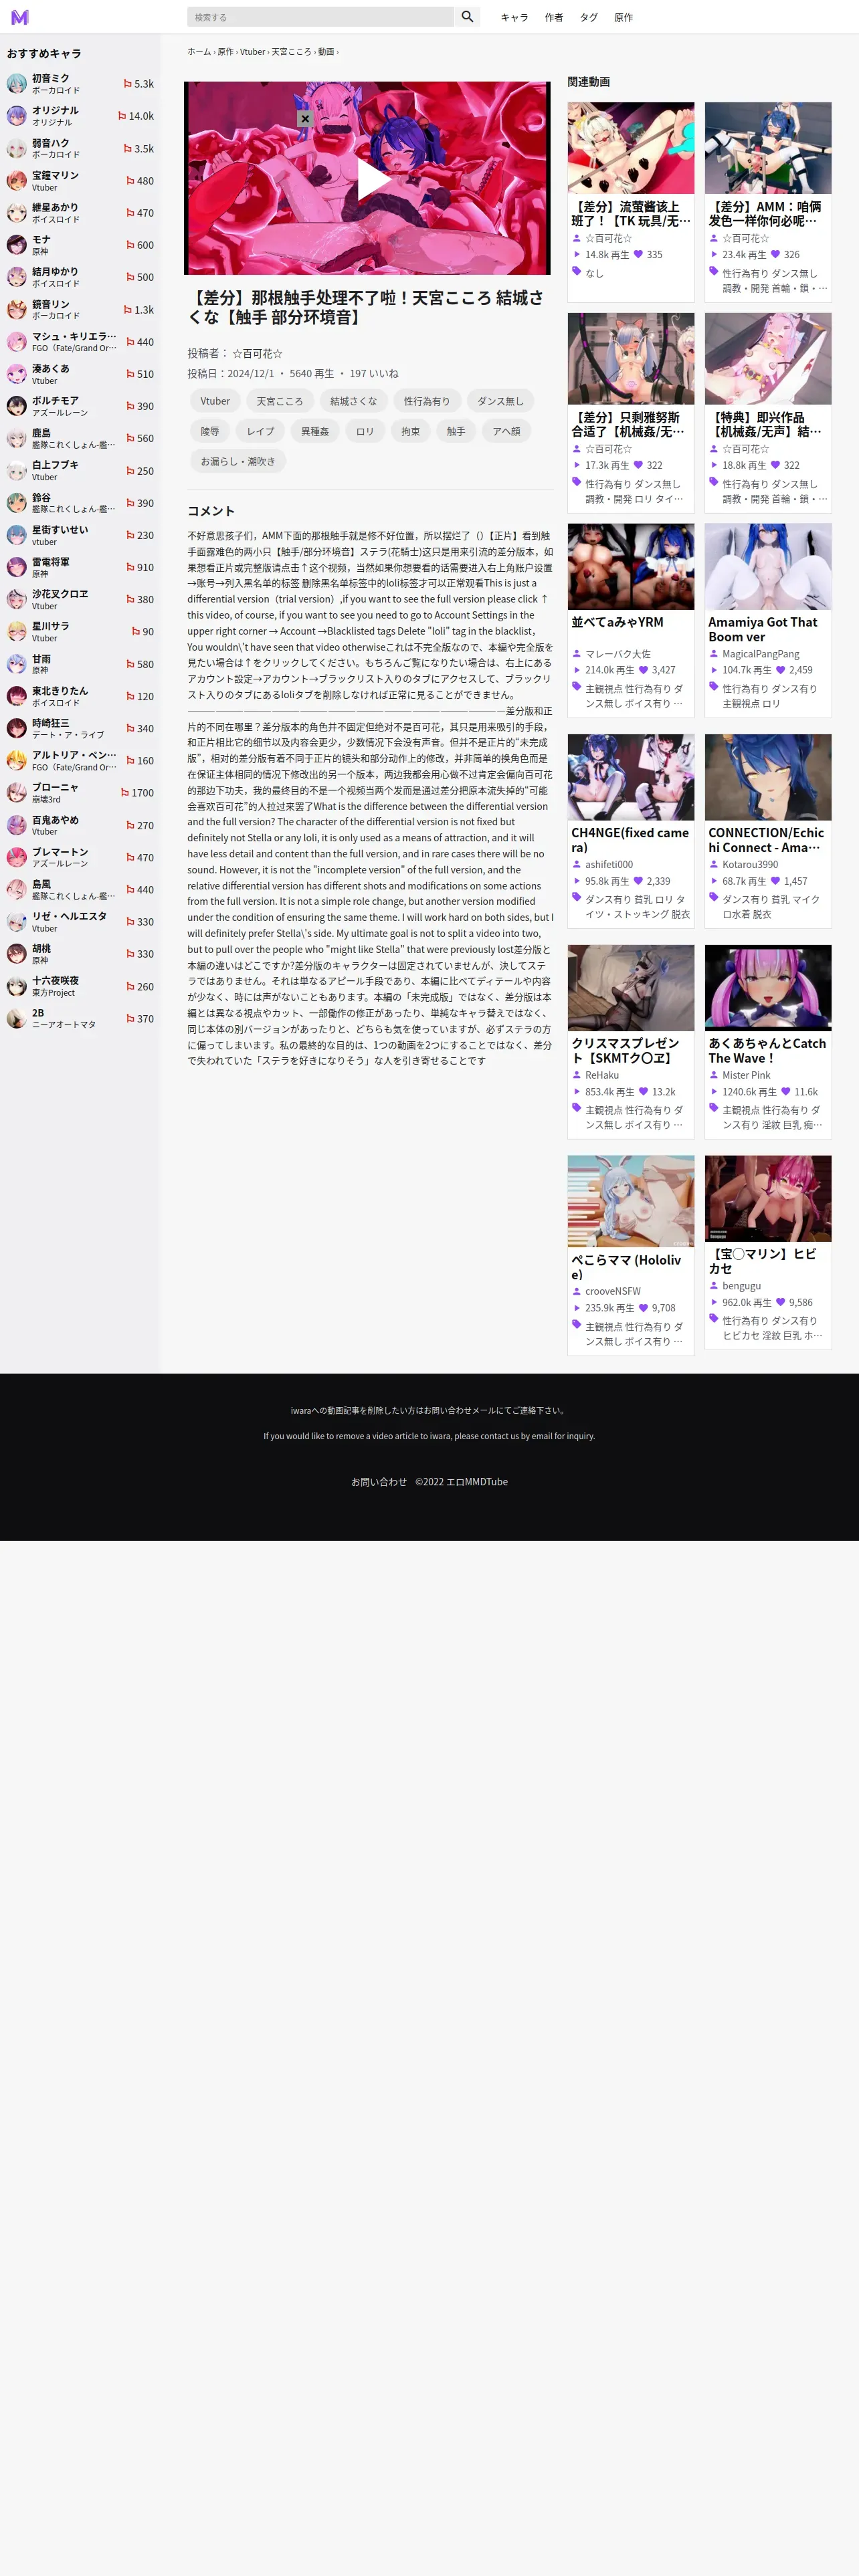Click the 5.3k flag count for 初音ミク
The height and width of the screenshot is (2576, 859).
[139, 84]
